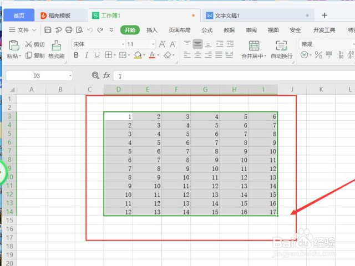Open the 开始 ribbon tab
The height and width of the screenshot is (266, 355).
[x=130, y=30]
